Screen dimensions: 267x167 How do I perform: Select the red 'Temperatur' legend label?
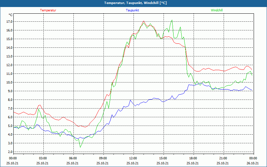coord(48,10)
